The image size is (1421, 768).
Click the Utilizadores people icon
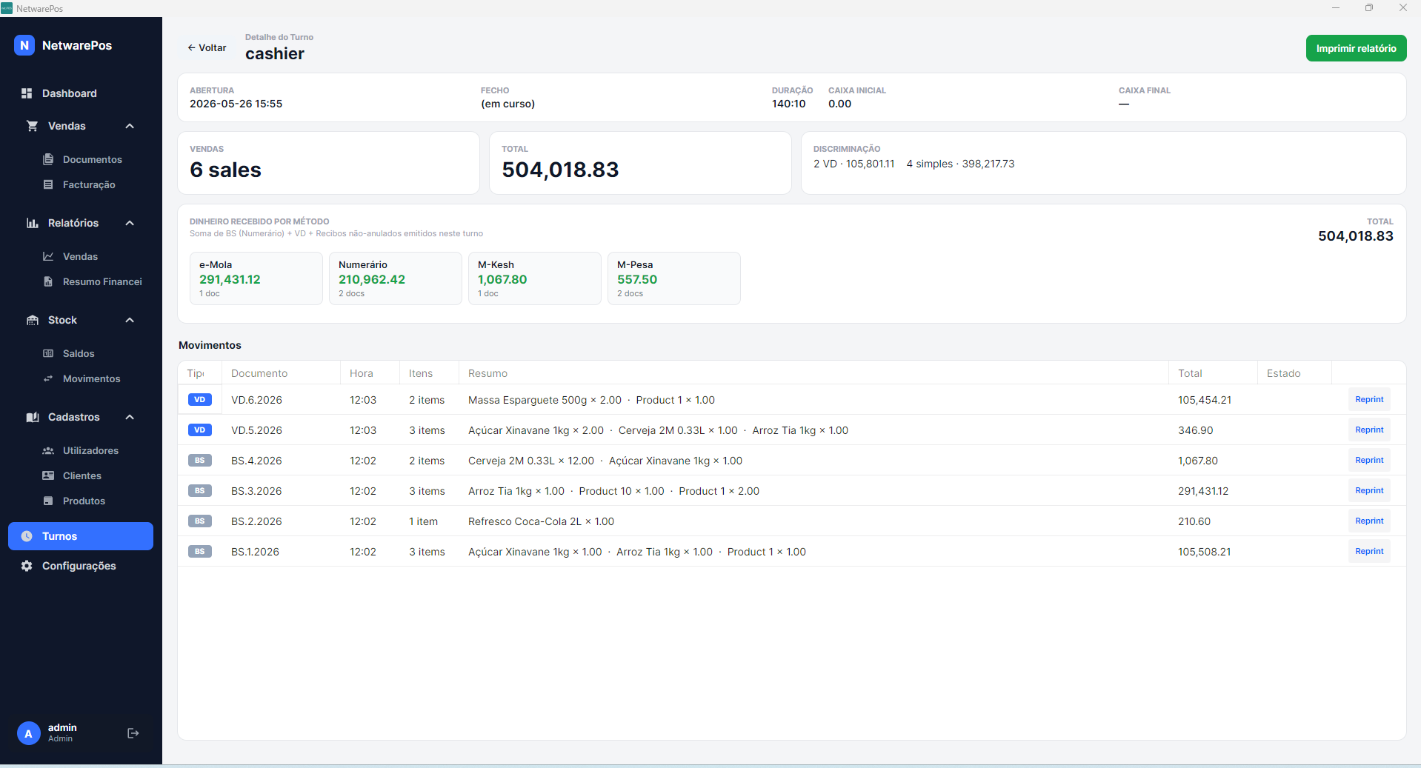point(48,450)
